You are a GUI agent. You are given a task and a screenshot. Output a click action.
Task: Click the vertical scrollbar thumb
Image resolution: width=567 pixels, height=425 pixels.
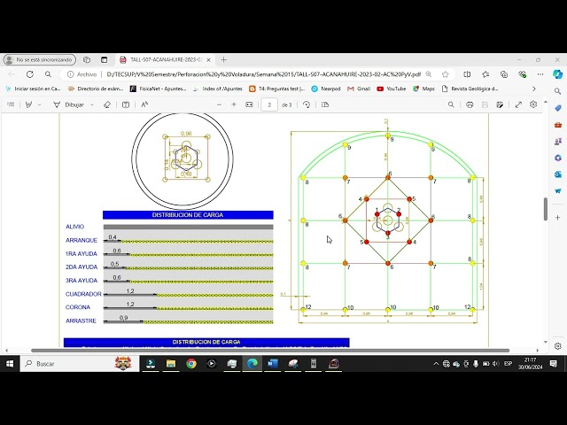(546, 209)
